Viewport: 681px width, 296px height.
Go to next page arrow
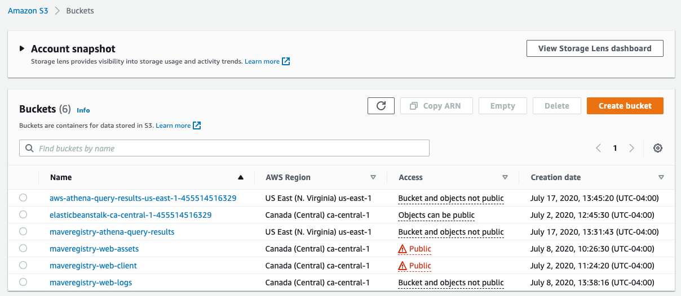pyautogui.click(x=631, y=148)
